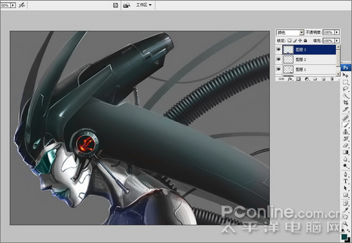The width and height of the screenshot is (352, 243).
Task: Click the link layers icon
Action: (281, 79)
